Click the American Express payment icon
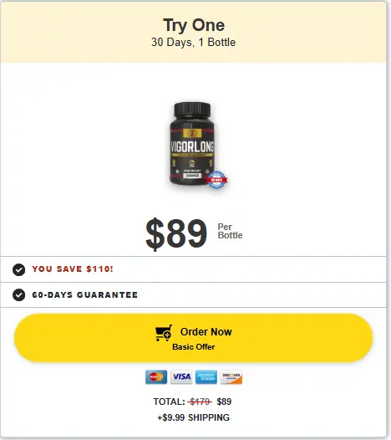Viewport: 391px width, 440px height. [206, 377]
